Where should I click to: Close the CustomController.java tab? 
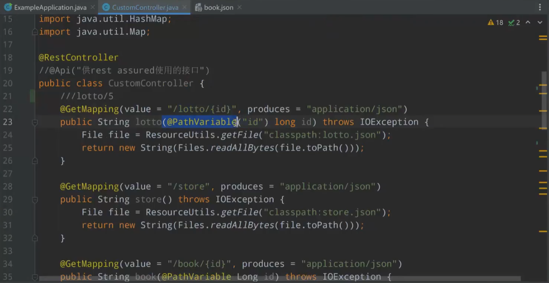pos(185,7)
